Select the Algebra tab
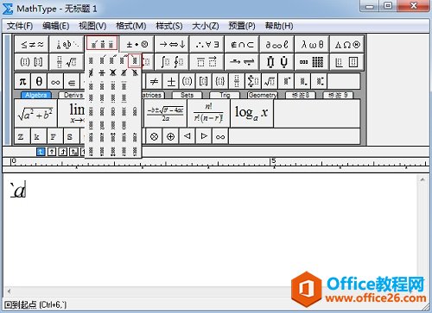This screenshot has height=313, width=432. tap(36, 95)
